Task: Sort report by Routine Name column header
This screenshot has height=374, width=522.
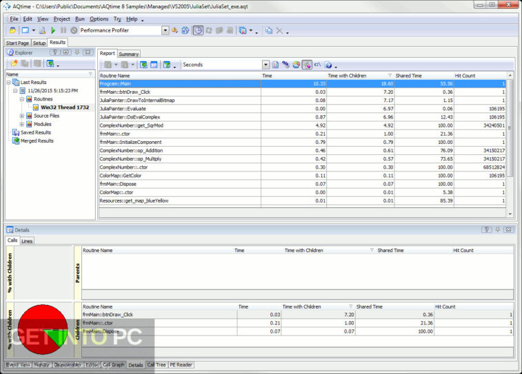Action: tap(180, 76)
